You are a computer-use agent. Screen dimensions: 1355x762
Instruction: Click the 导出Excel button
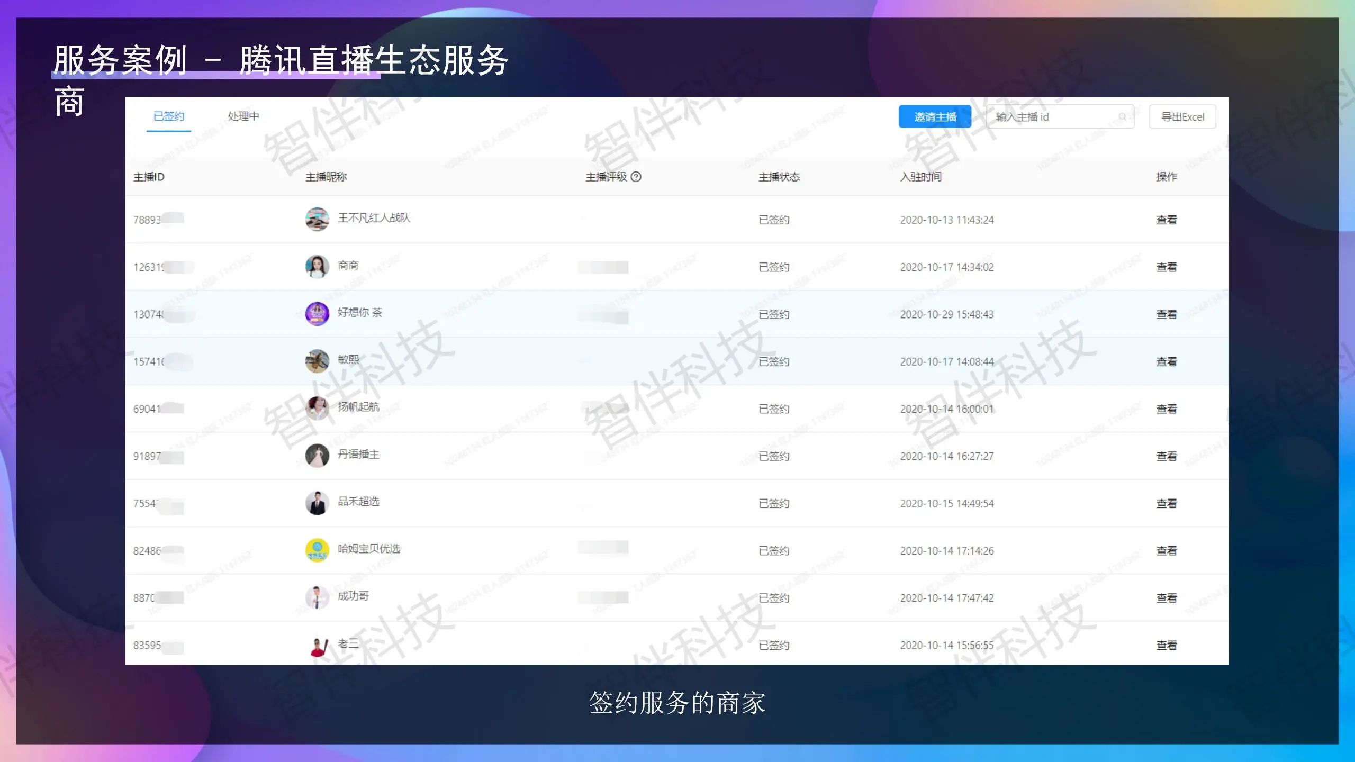point(1182,117)
